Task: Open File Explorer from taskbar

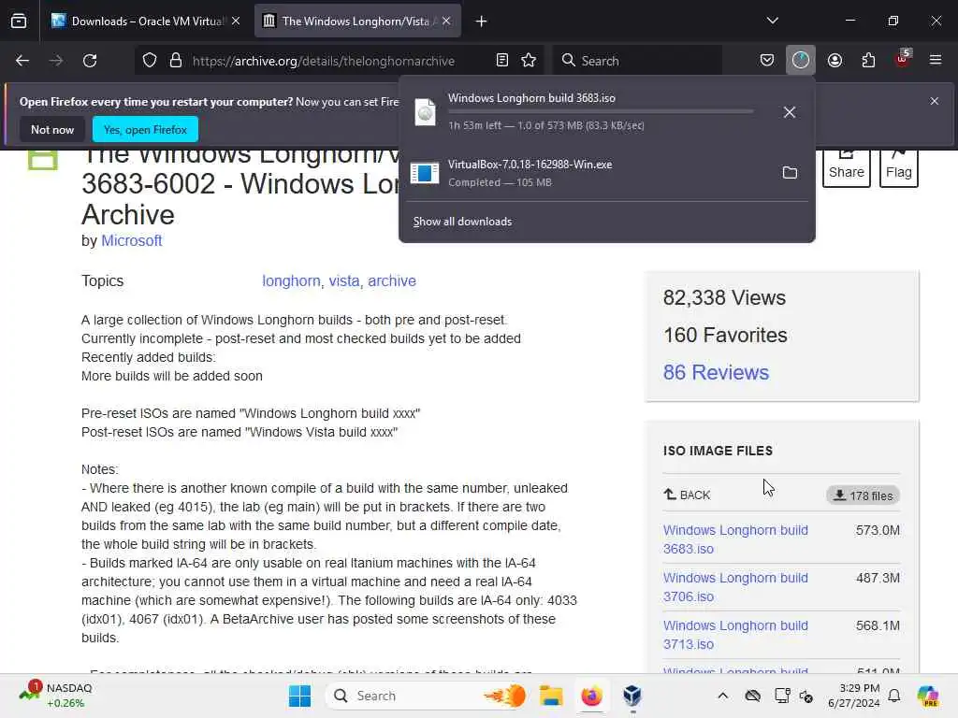Action: tap(550, 696)
